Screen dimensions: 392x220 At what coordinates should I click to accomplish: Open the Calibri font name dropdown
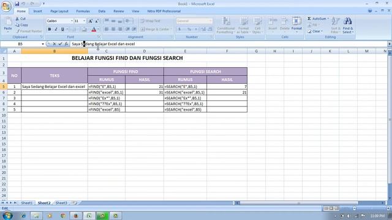[x=72, y=21]
